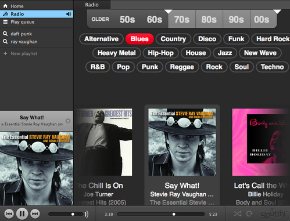Toggle the Disco genre
The width and height of the screenshot is (290, 221).
pos(207,39)
